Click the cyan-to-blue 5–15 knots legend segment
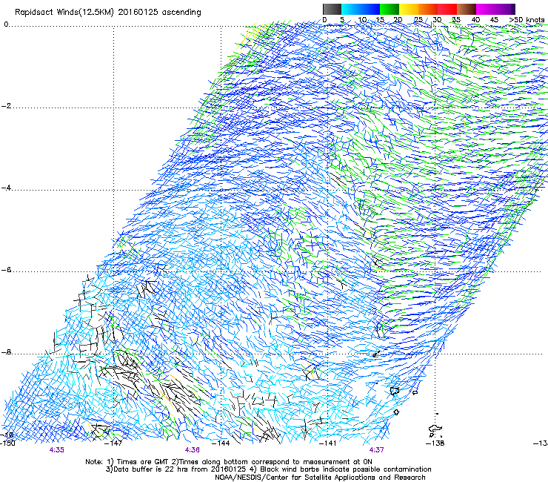The height and width of the screenshot is (482, 548). tap(361, 9)
